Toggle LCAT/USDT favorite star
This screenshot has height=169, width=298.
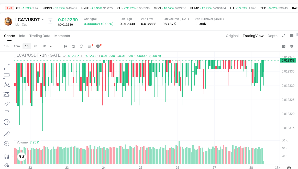click(x=50, y=21)
